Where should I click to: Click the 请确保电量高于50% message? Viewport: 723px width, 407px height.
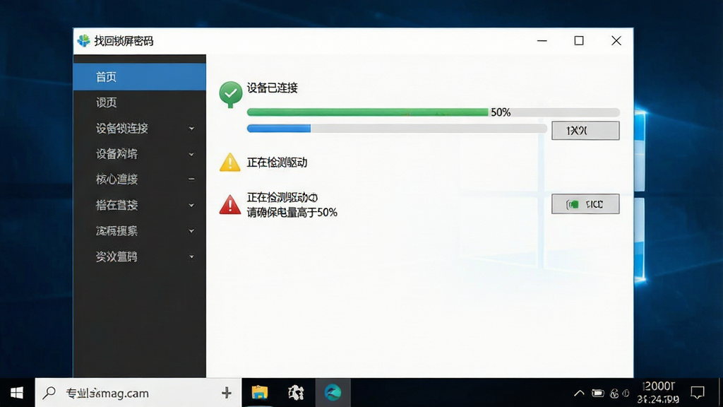pyautogui.click(x=292, y=212)
